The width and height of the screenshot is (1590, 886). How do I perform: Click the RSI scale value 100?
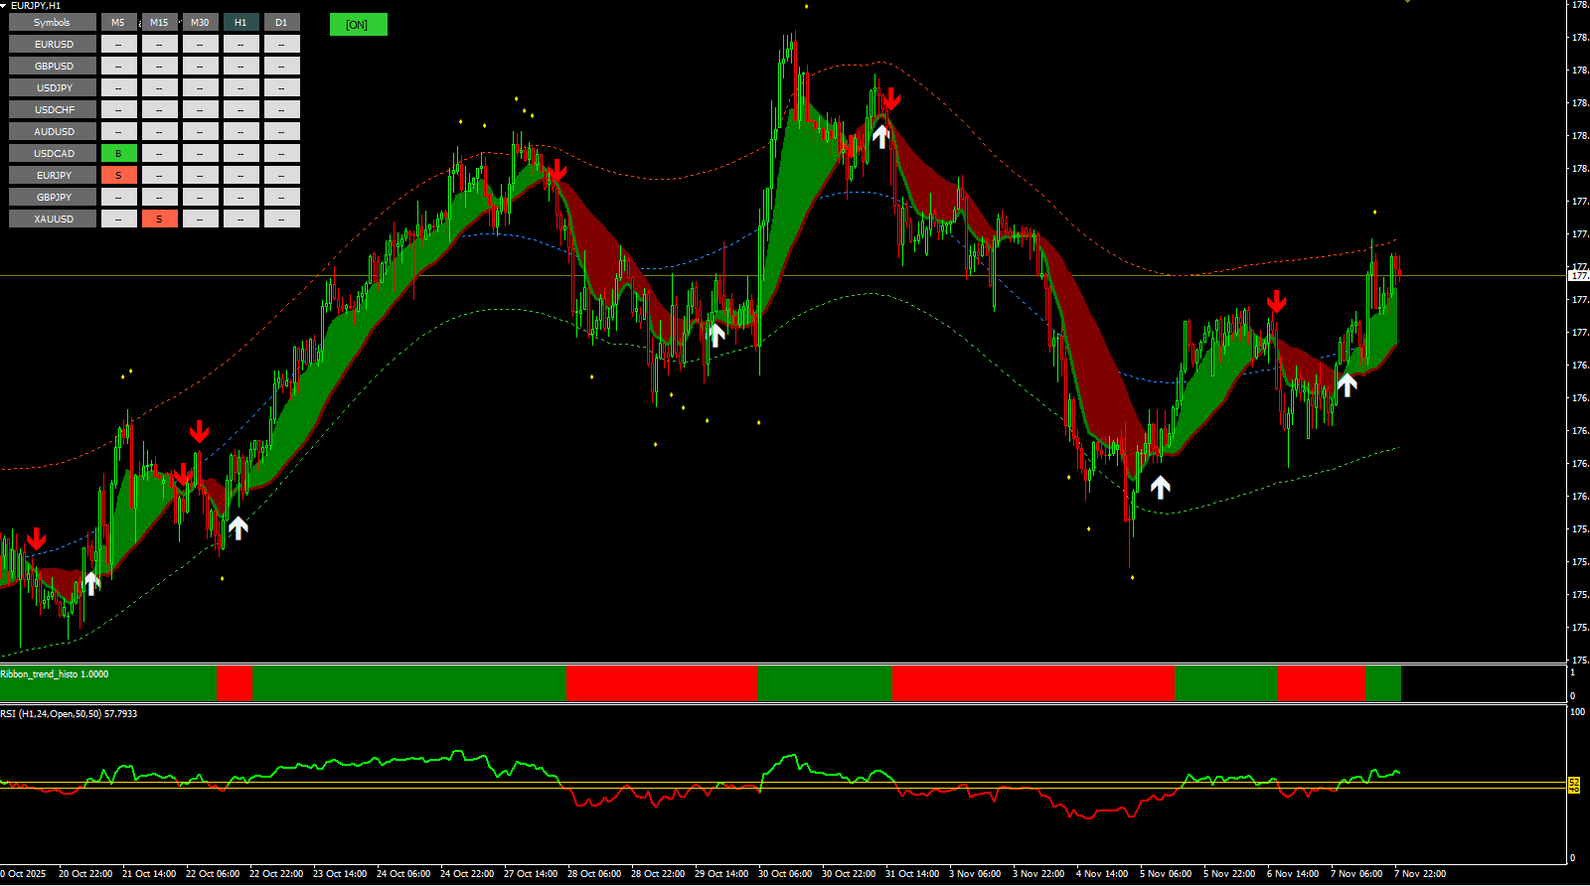pos(1577,712)
